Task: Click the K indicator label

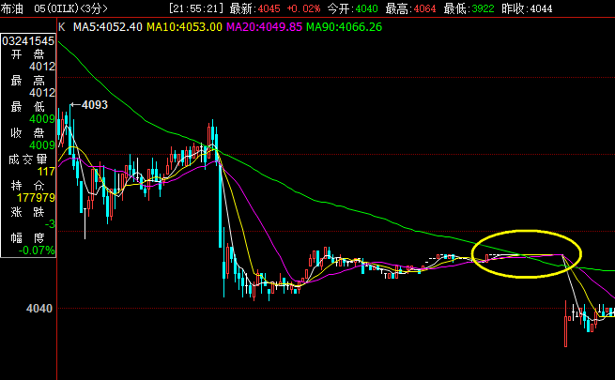Action: pyautogui.click(x=62, y=27)
